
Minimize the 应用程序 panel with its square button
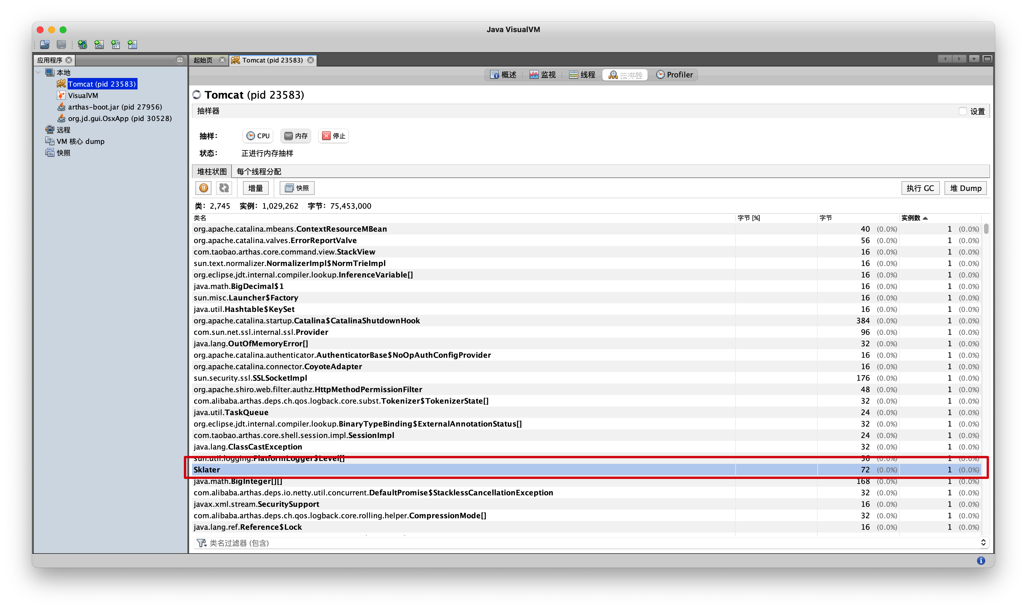coord(179,60)
